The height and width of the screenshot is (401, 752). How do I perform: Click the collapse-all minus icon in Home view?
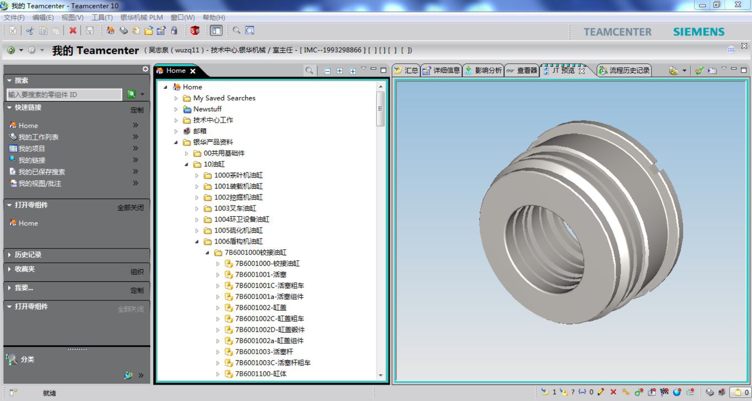coord(327,71)
